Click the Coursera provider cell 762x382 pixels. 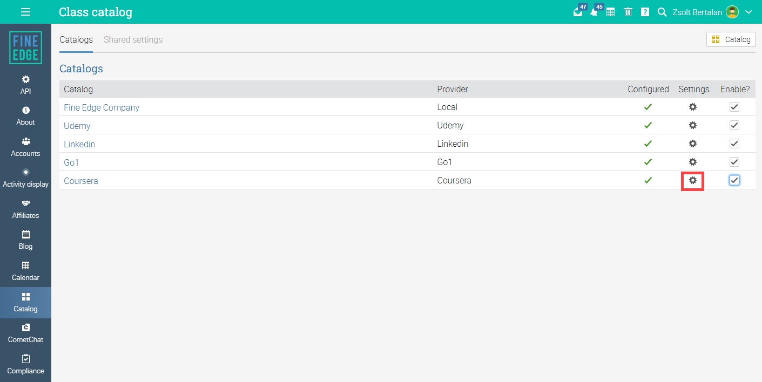[x=454, y=180]
